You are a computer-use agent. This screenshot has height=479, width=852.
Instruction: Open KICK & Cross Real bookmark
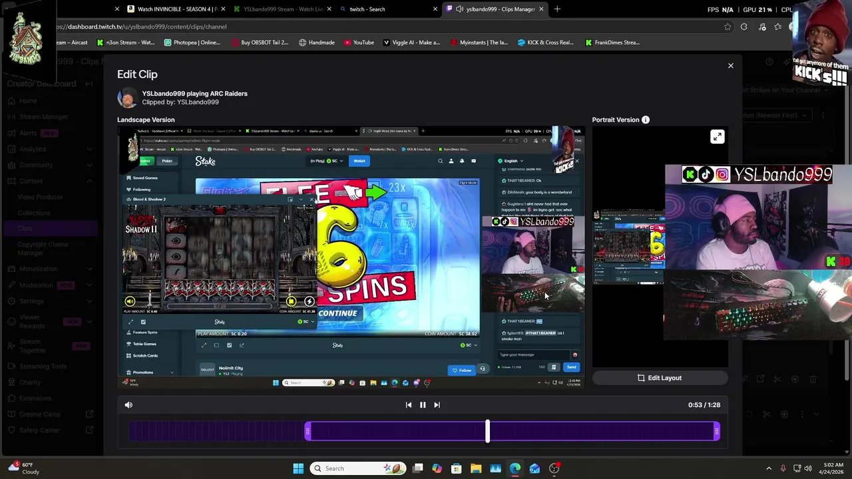[546, 43]
